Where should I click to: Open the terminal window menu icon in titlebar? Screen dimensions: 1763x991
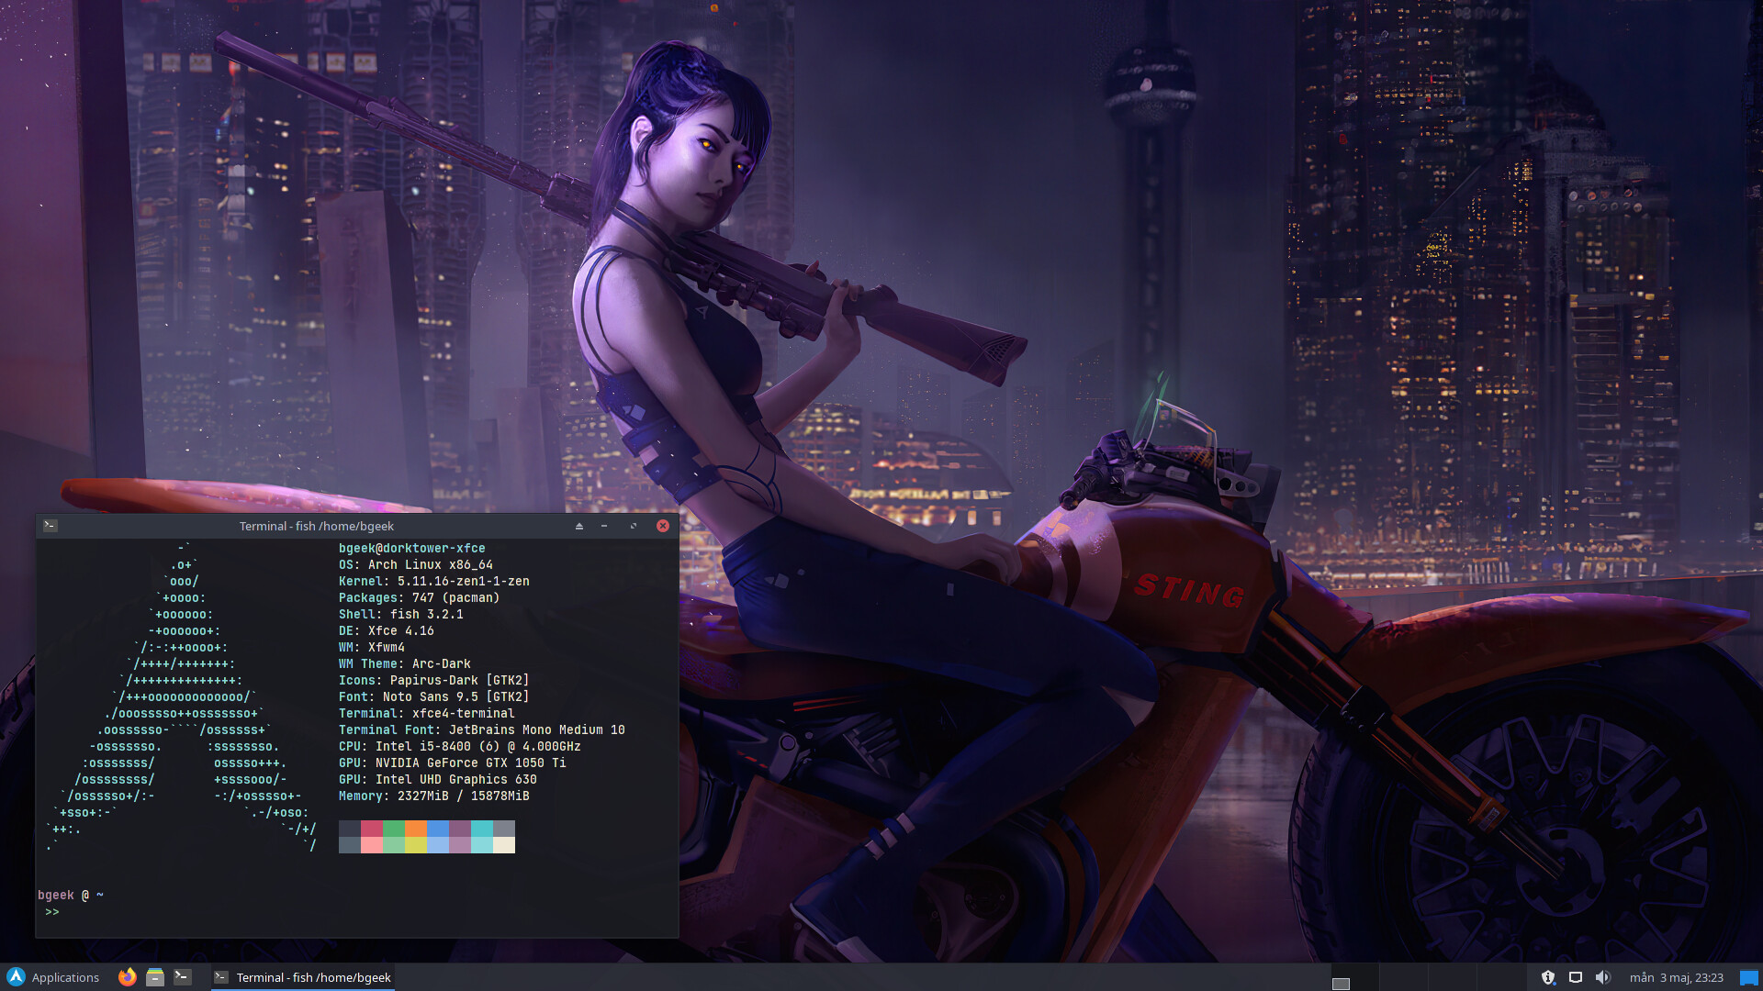point(51,526)
